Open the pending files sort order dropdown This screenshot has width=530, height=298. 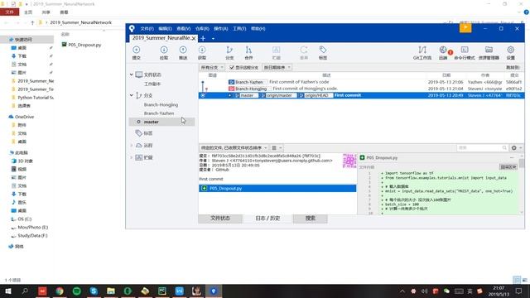(234, 147)
